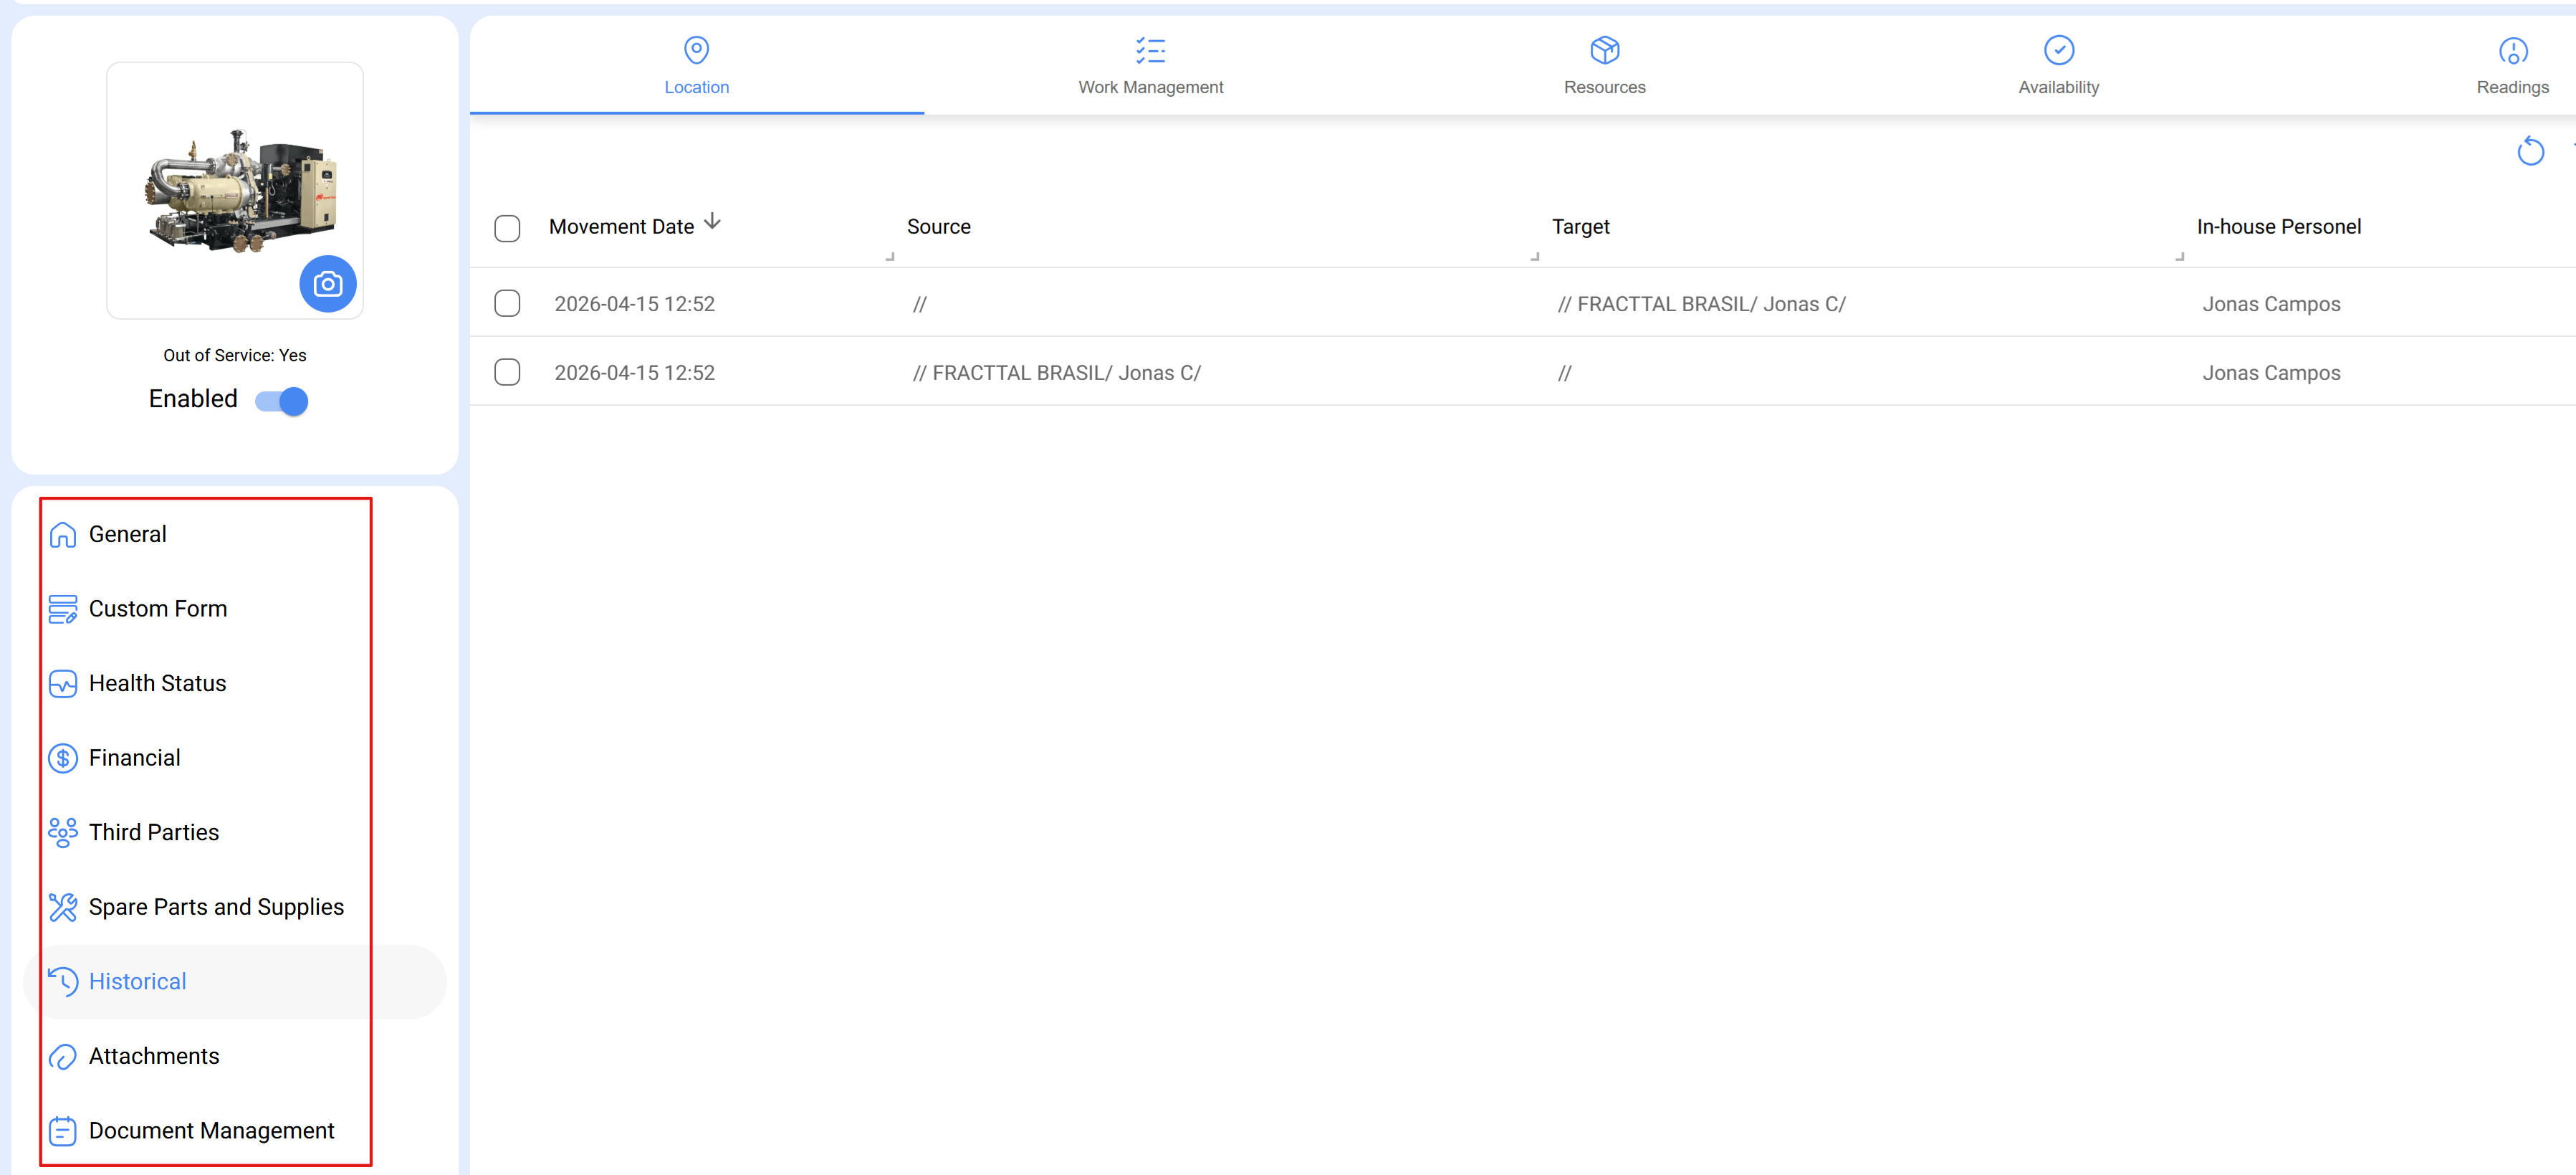Click the Resources box icon
The width and height of the screenshot is (2576, 1175).
1604,50
